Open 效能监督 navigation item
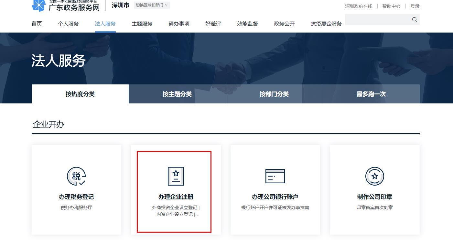This screenshot has height=241, width=453. [x=247, y=24]
